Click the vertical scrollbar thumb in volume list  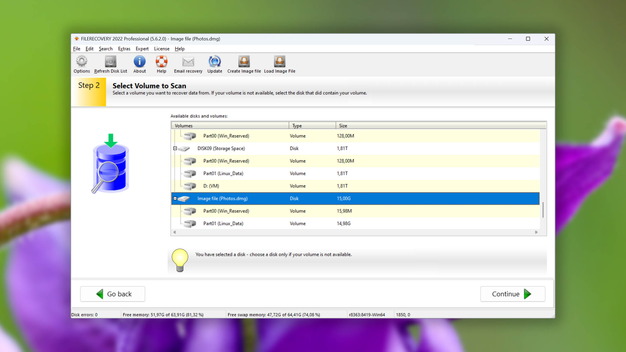pos(543,210)
